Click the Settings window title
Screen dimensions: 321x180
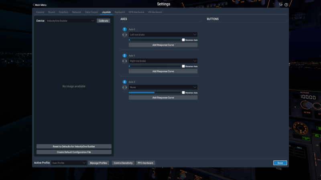[164, 4]
